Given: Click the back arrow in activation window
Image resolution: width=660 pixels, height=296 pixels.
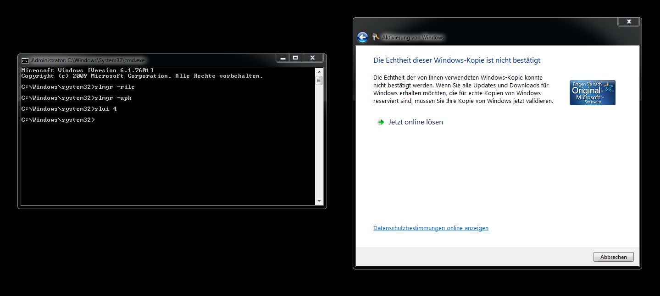Looking at the screenshot, I should click(x=362, y=38).
